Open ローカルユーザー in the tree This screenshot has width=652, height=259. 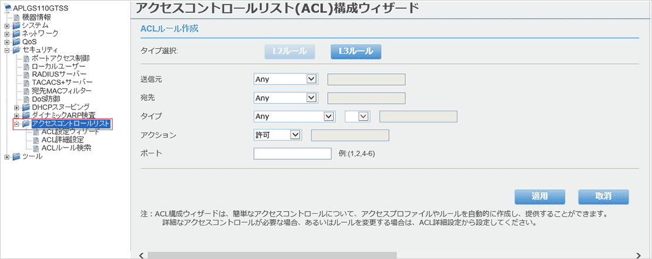coord(59,66)
